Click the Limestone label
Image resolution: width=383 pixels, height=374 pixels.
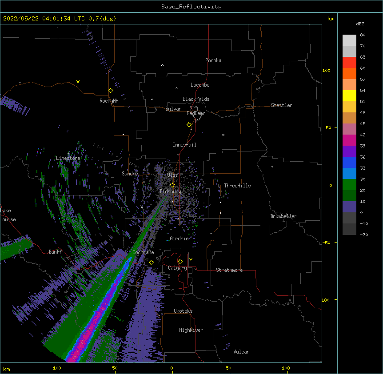pos(68,158)
